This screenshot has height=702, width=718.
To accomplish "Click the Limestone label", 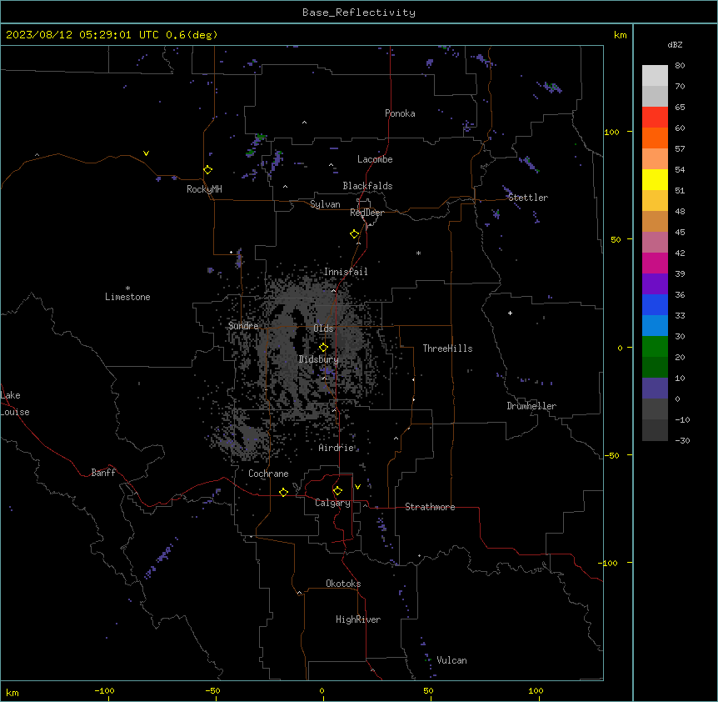I will pyautogui.click(x=127, y=297).
